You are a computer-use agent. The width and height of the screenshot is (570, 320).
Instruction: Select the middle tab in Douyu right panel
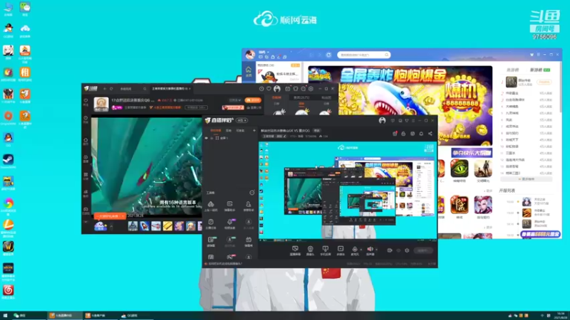tap(301, 97)
